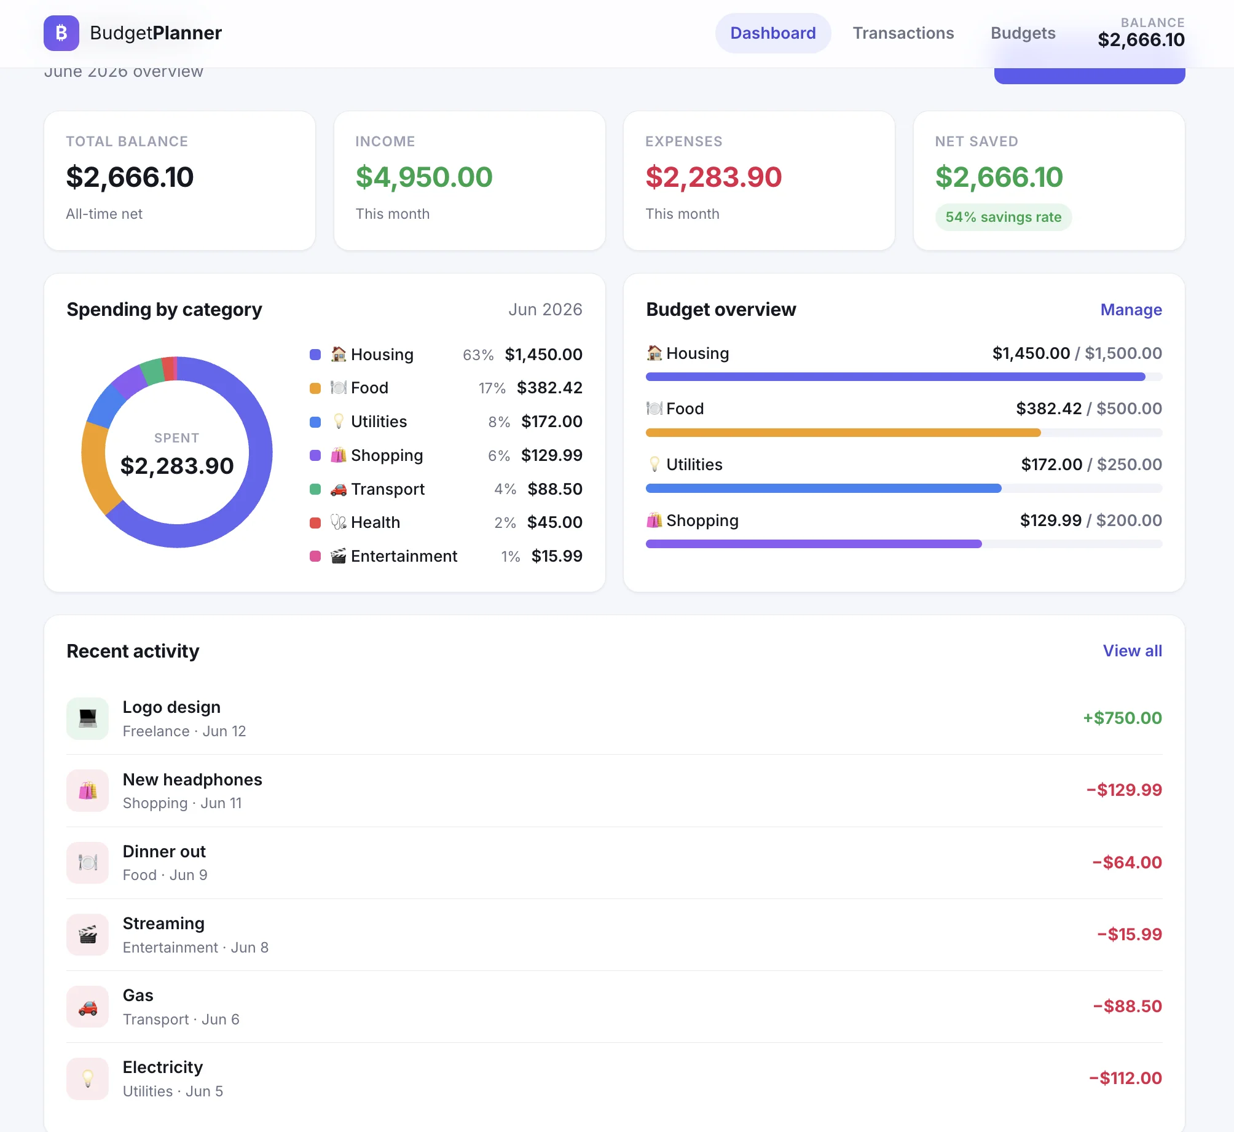Screen dimensions: 1234x1132
Task: Click the Expenses $2,283.90 amount
Action: coord(713,177)
